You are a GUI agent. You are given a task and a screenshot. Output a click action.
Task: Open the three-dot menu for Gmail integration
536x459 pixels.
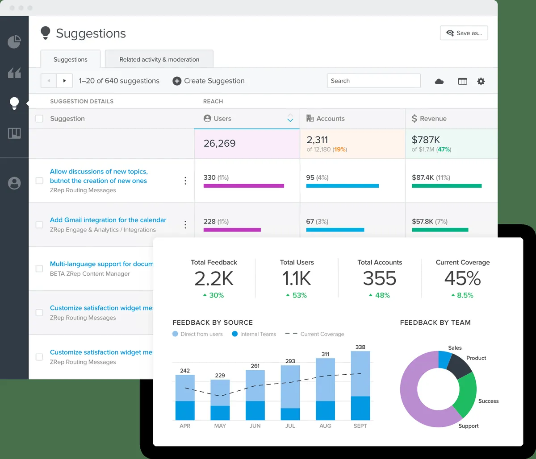pyautogui.click(x=185, y=225)
